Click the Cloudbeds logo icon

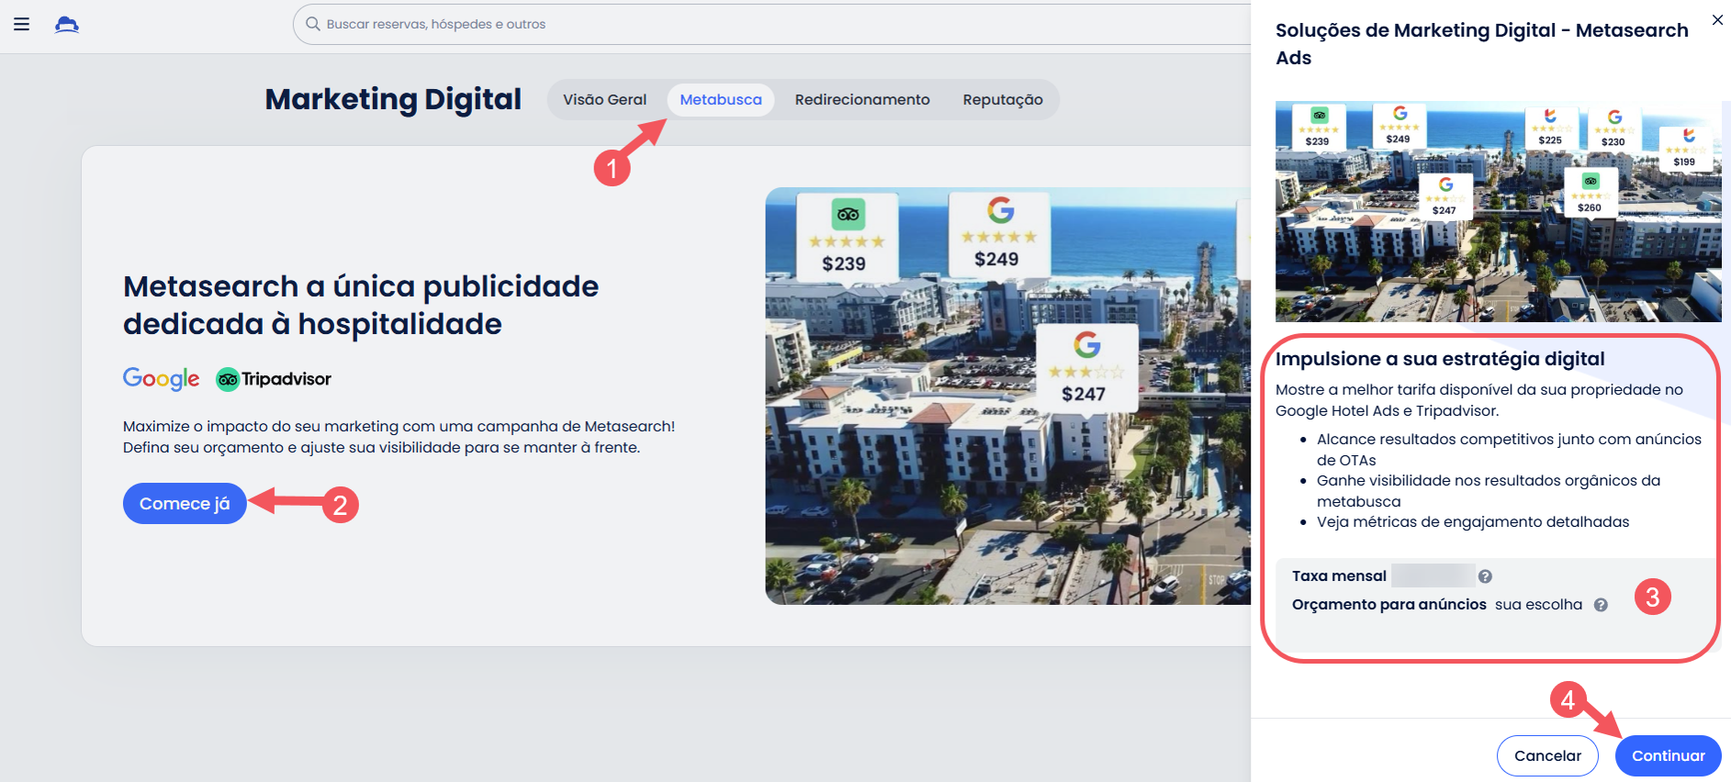click(x=66, y=25)
